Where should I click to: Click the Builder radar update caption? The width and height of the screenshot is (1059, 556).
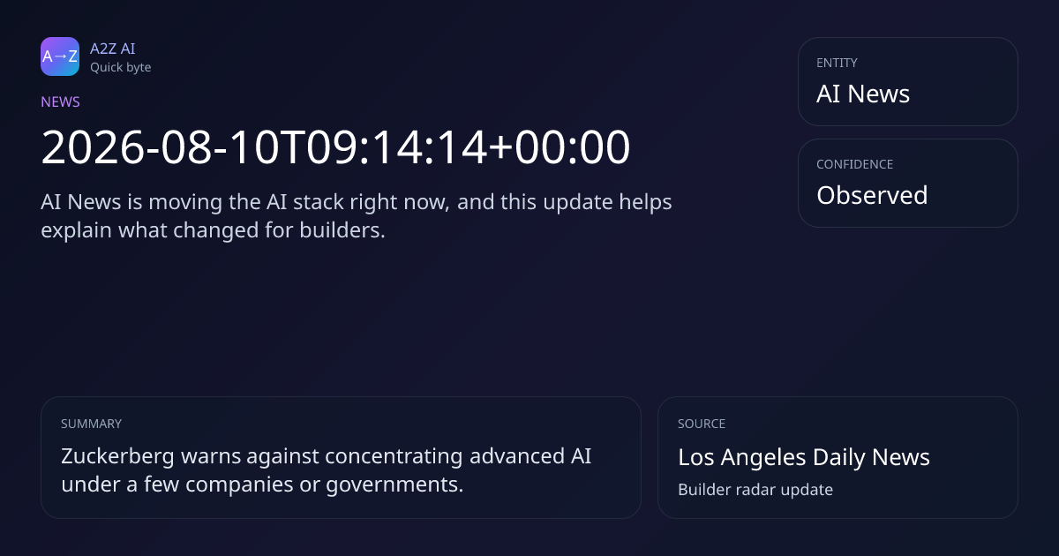pos(755,489)
